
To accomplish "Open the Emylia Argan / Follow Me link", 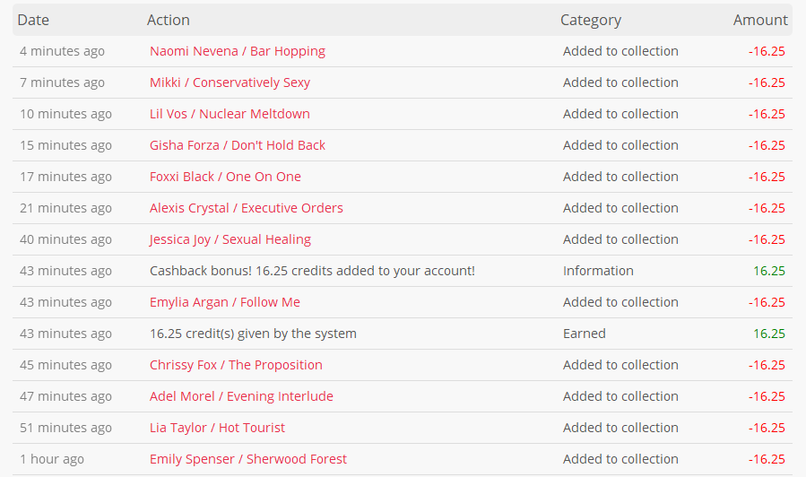I will click(225, 302).
